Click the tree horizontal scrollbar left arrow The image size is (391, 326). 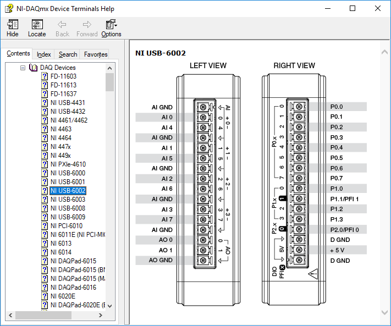[10, 316]
